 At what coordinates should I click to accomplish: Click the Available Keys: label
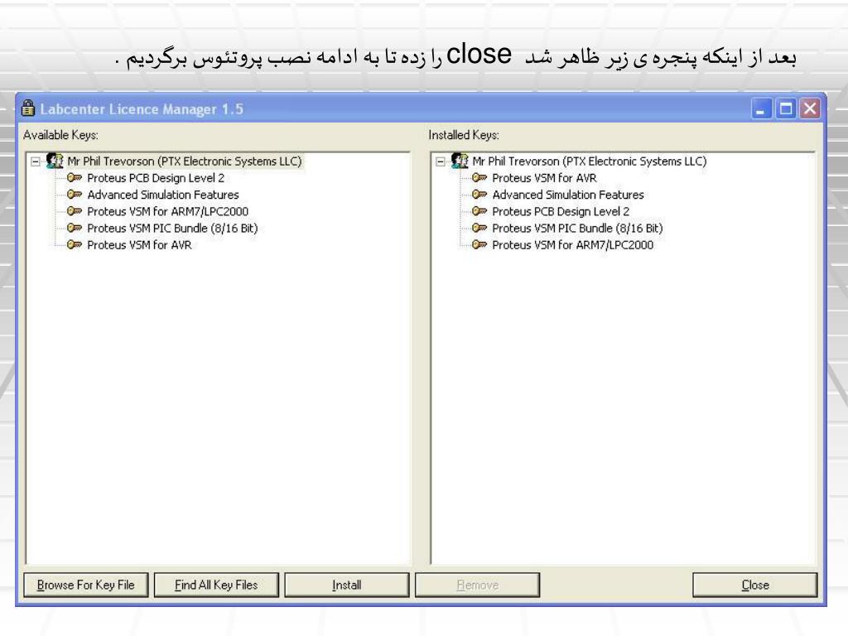pos(60,135)
